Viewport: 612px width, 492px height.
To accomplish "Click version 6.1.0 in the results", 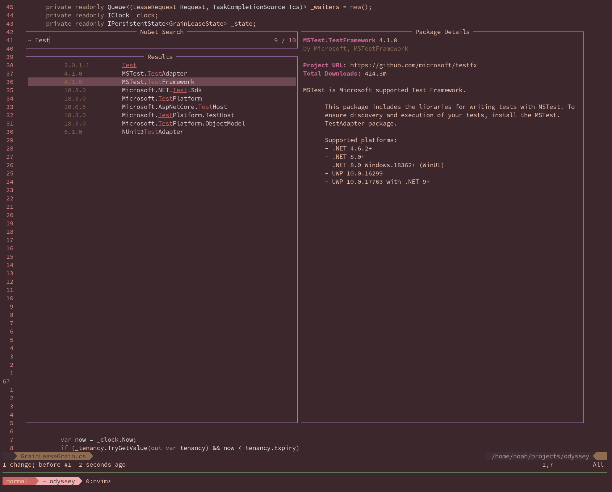I will [x=73, y=132].
